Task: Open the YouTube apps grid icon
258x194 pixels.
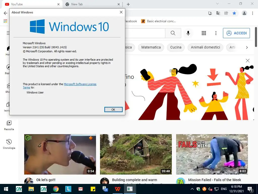Action: (204, 33)
